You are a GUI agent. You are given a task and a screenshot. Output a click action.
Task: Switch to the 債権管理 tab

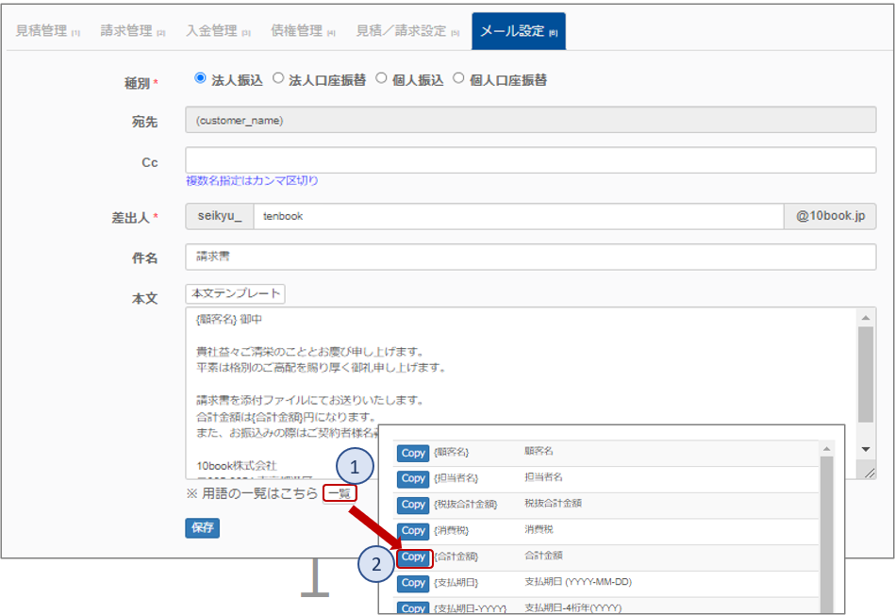[x=303, y=31]
